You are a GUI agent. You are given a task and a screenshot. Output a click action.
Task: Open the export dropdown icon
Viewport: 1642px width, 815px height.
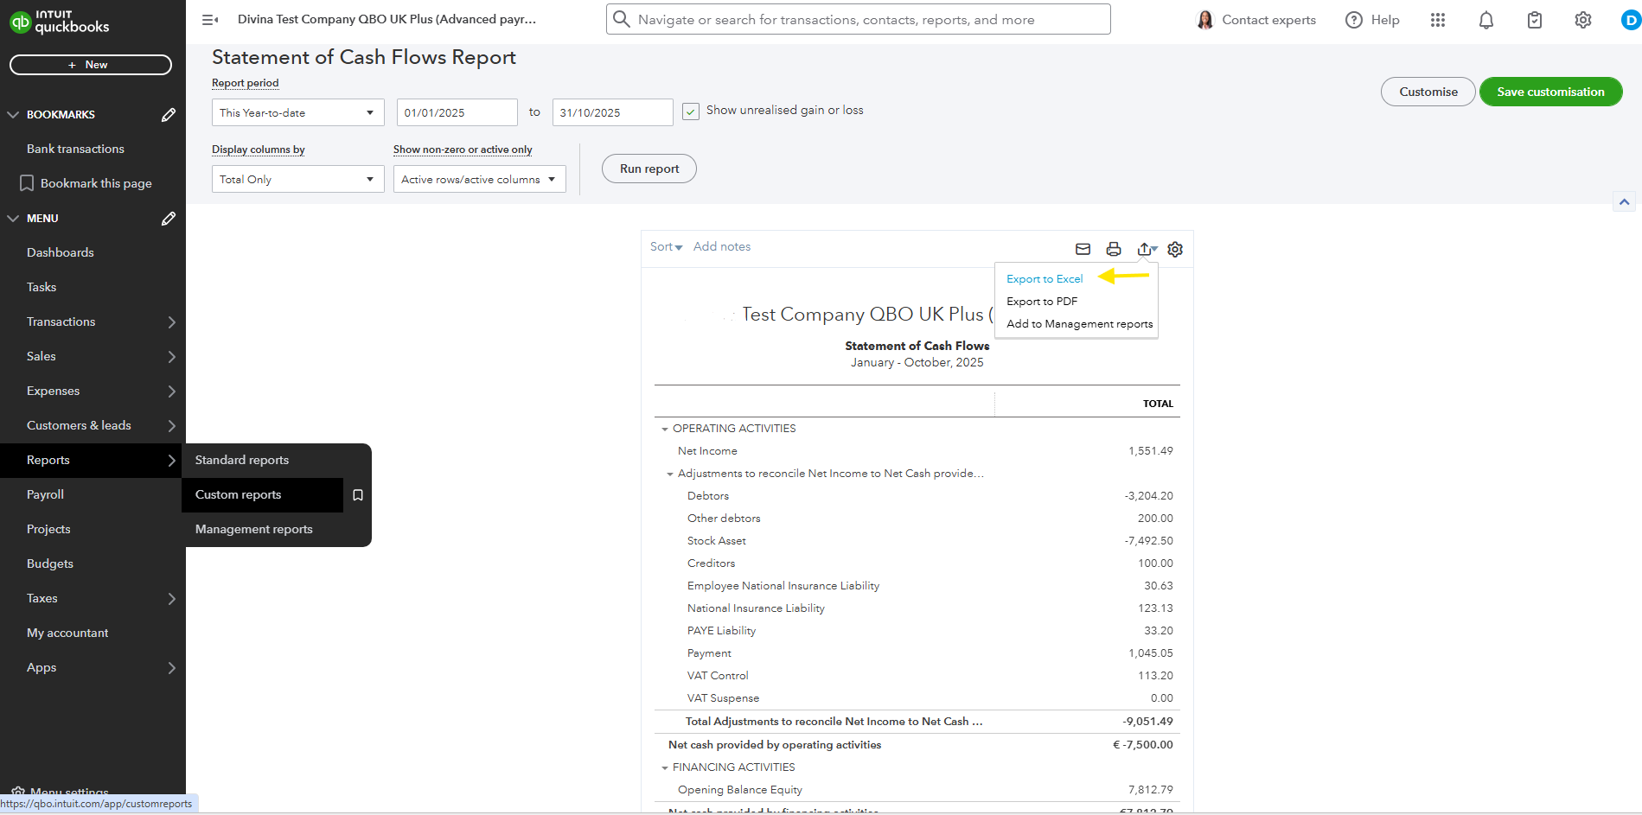point(1147,249)
